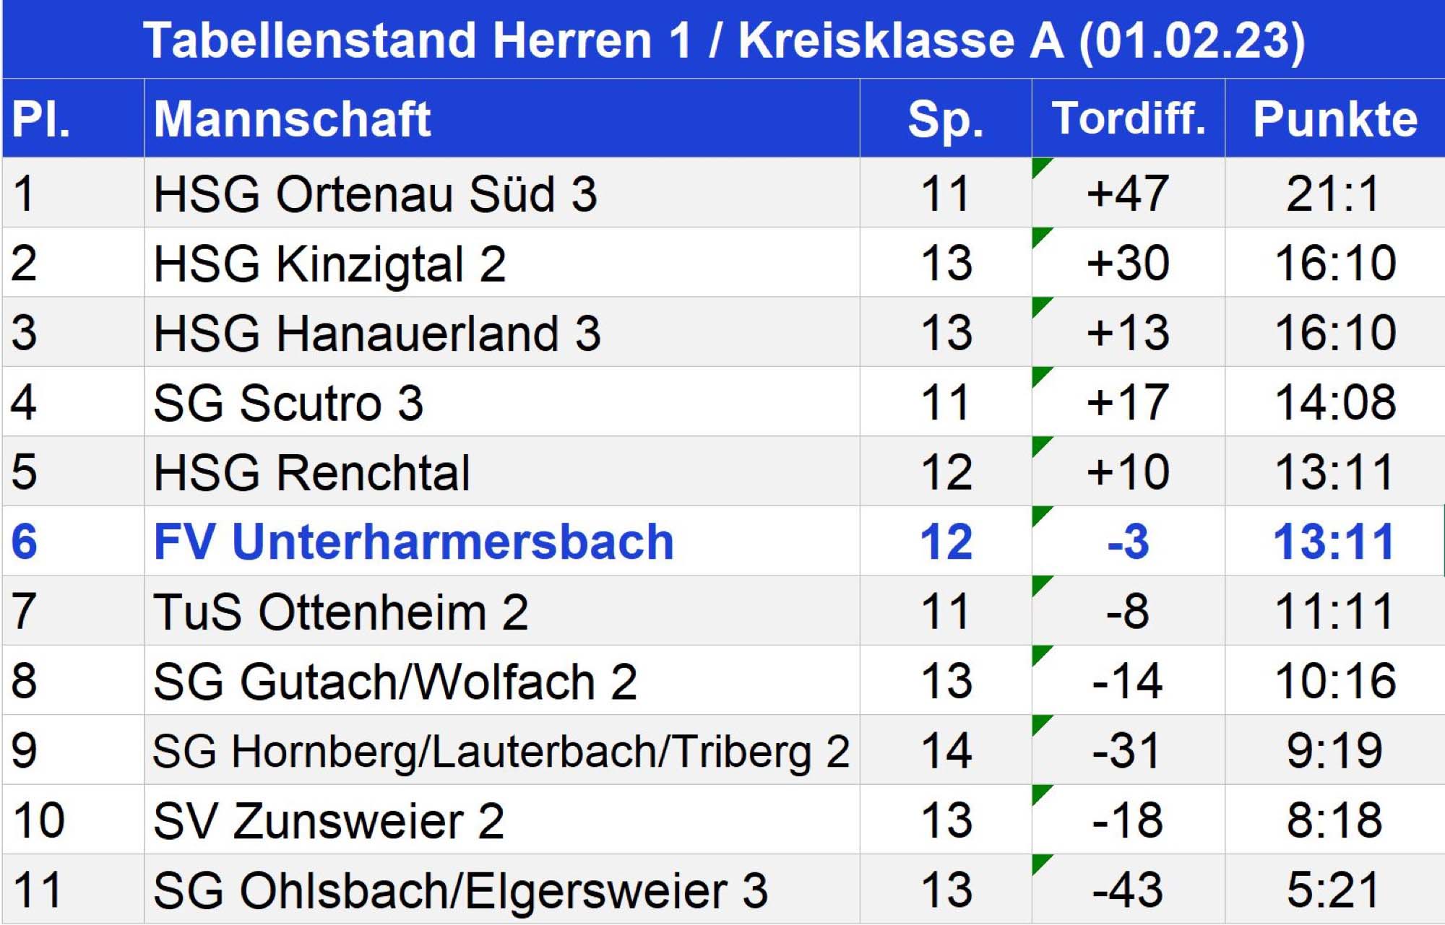Select the HSG Ortenau Süd 3 cell
This screenshot has width=1445, height=925.
[x=376, y=194]
